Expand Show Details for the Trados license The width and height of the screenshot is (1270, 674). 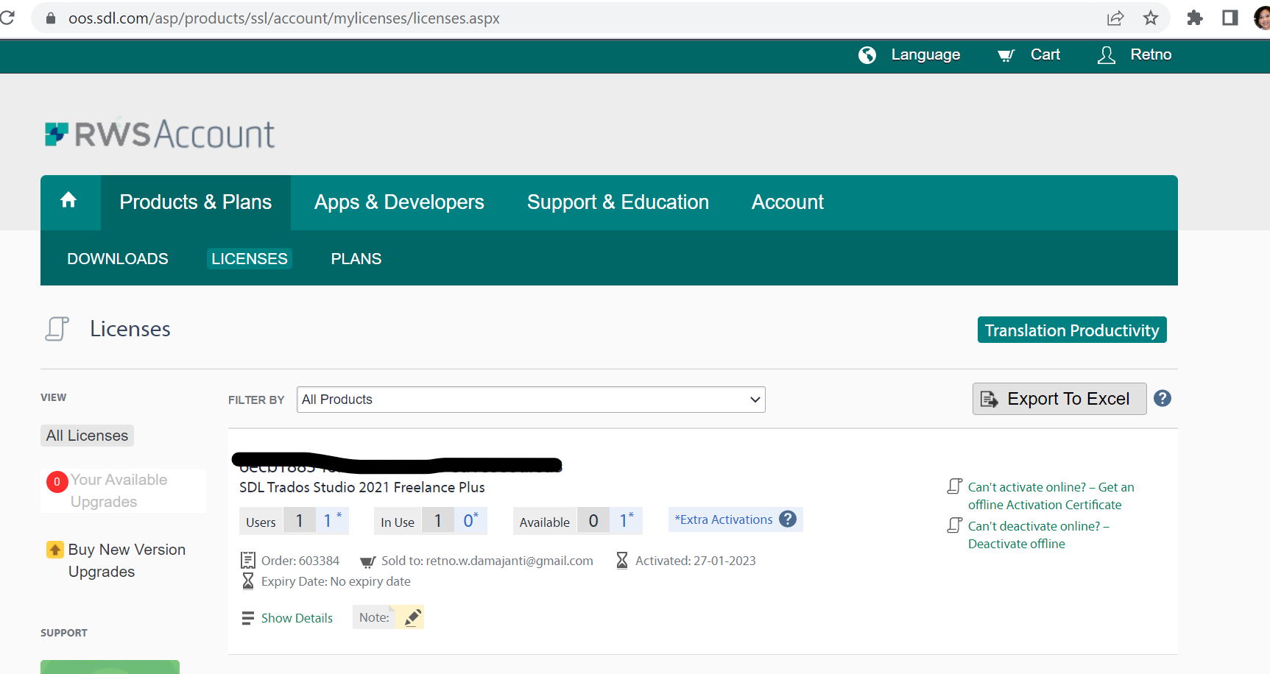point(297,617)
